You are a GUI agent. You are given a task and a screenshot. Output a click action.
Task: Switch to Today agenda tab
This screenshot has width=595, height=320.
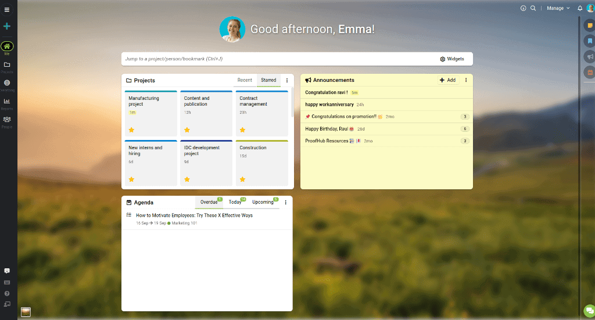[235, 202]
